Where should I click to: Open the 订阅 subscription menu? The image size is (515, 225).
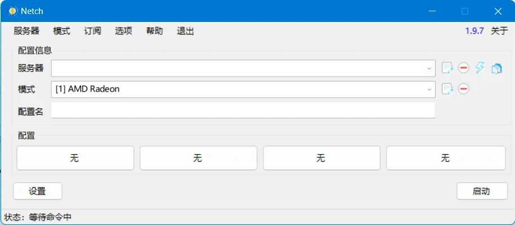click(x=92, y=31)
